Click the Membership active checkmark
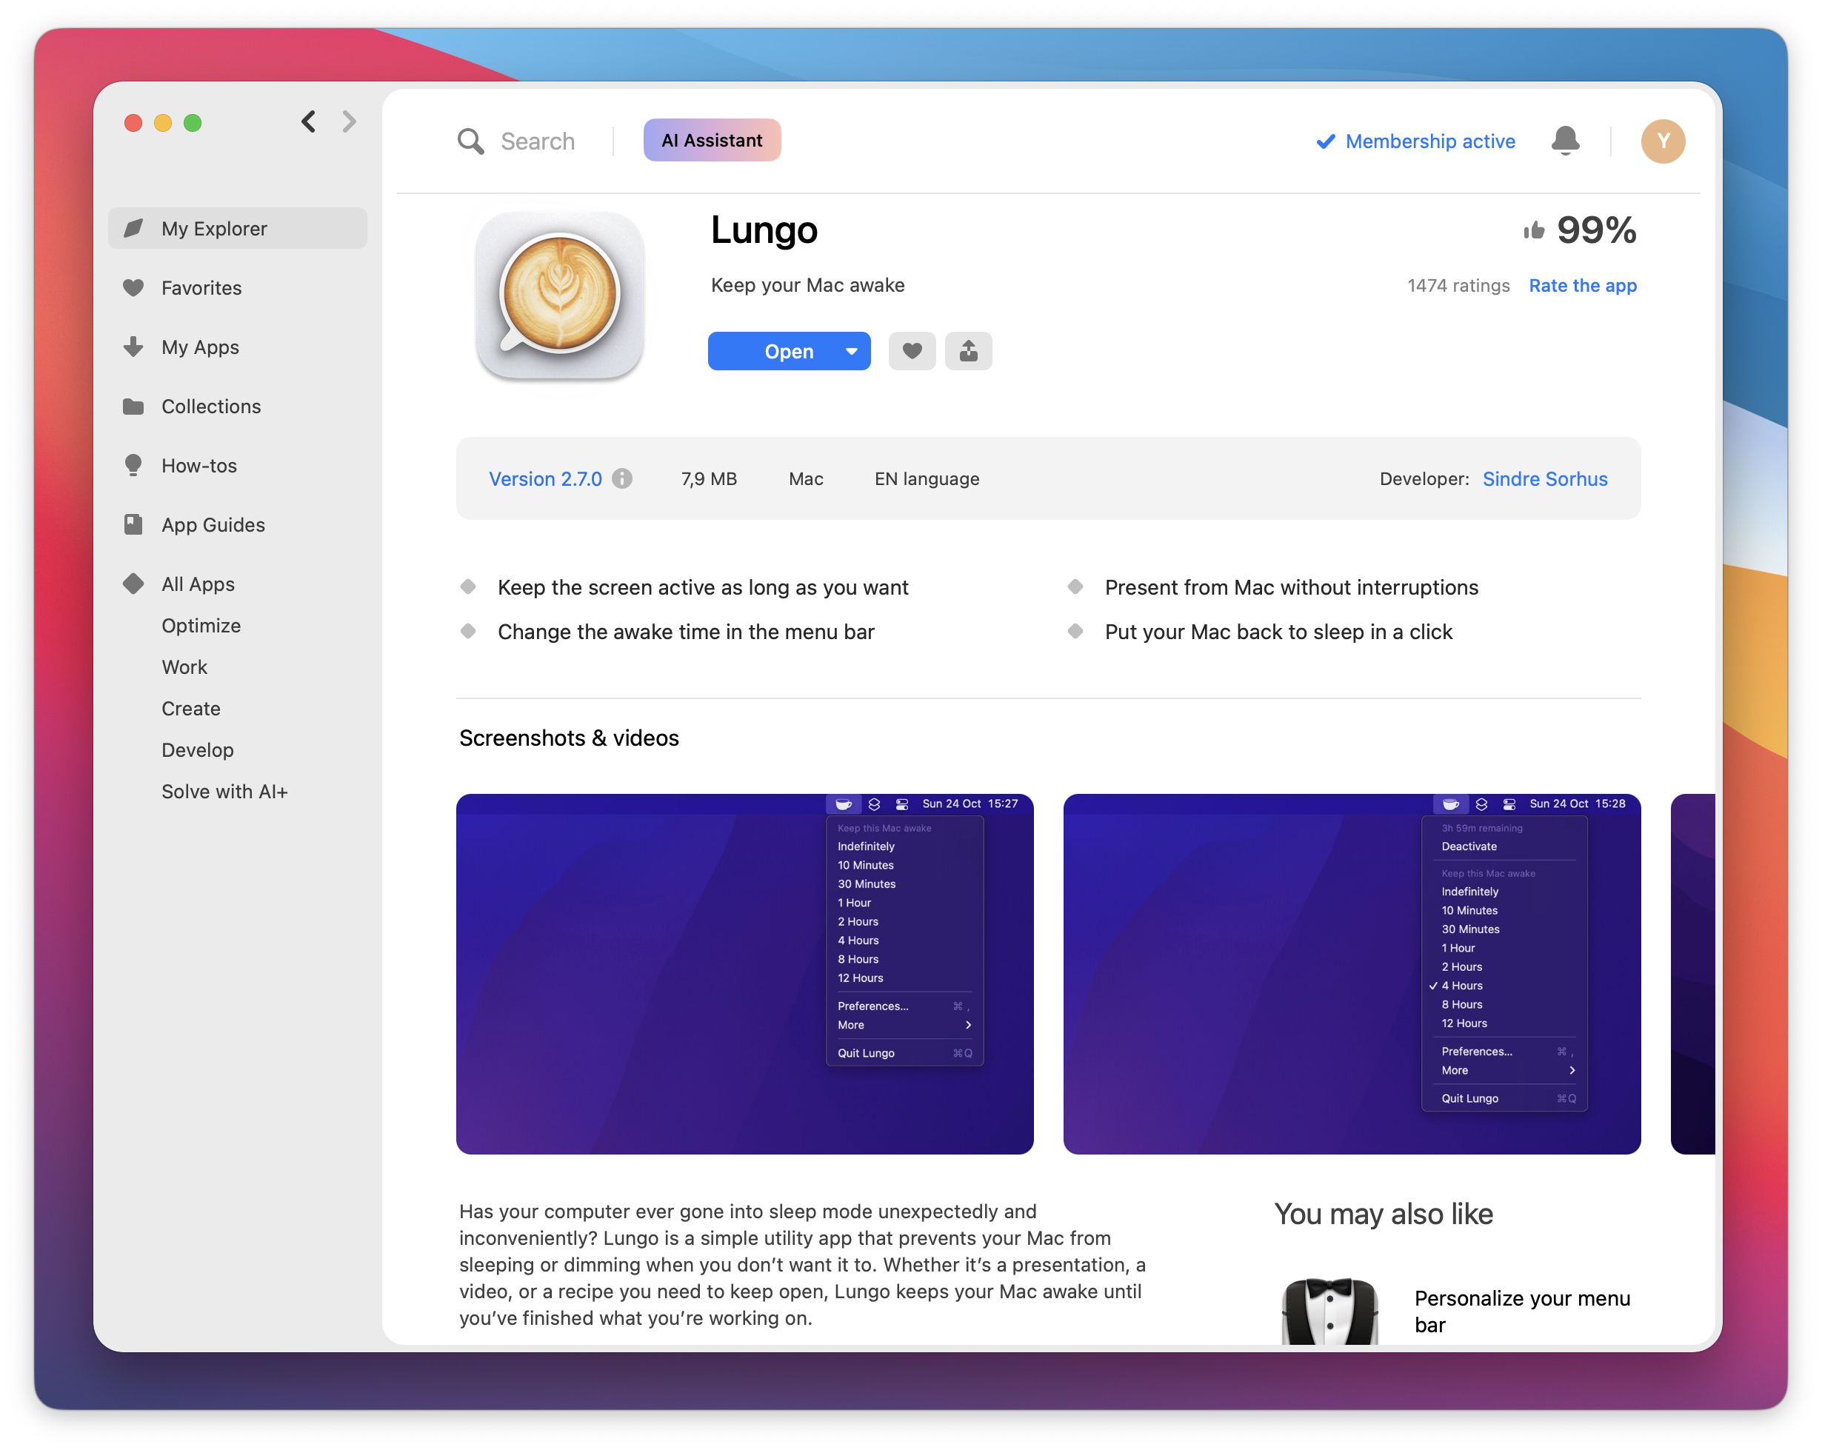Image resolution: width=1822 pixels, height=1450 pixels. pos(1326,141)
